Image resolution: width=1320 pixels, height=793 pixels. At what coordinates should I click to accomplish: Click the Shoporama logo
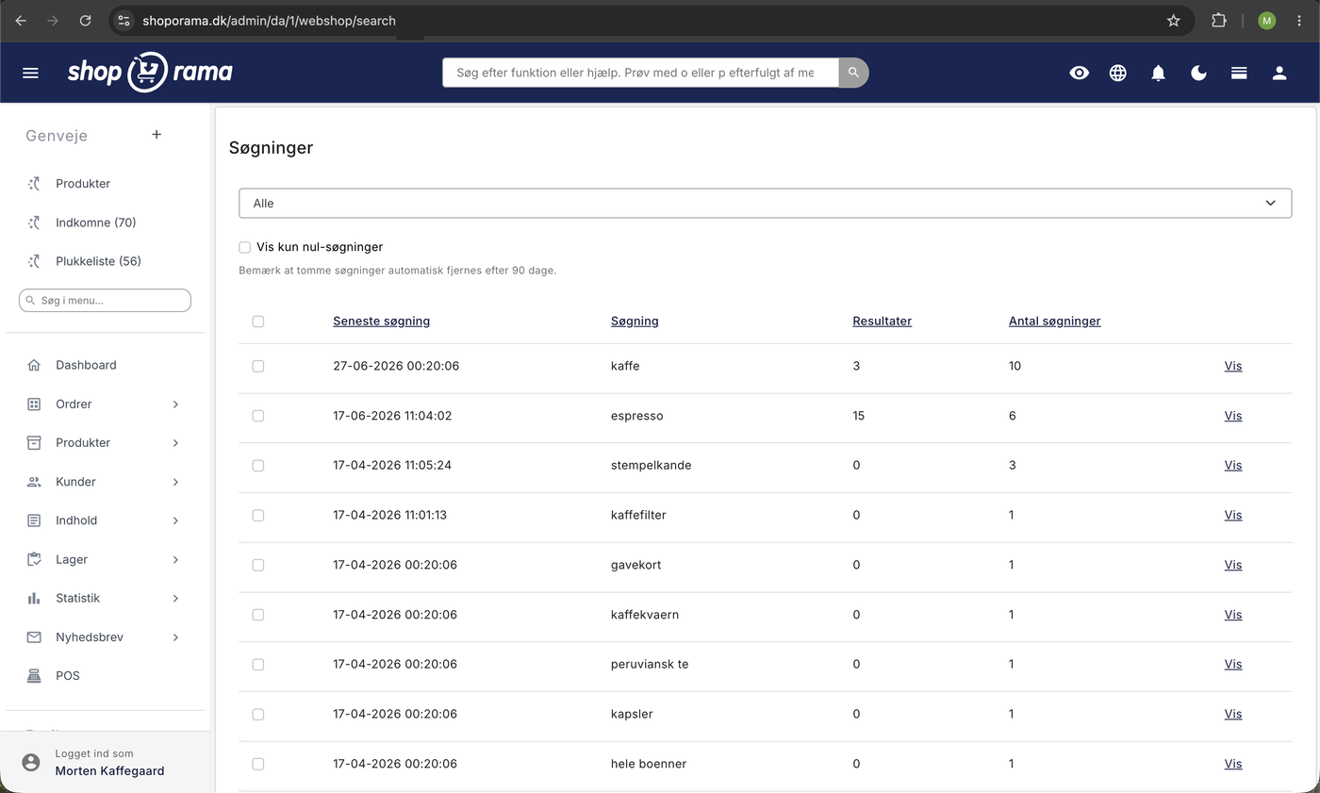click(x=150, y=72)
